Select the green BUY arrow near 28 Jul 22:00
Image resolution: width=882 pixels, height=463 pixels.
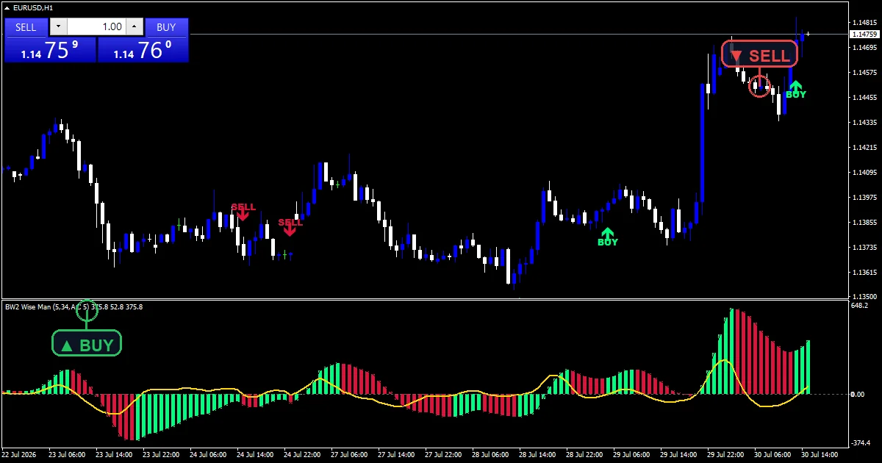coord(608,237)
